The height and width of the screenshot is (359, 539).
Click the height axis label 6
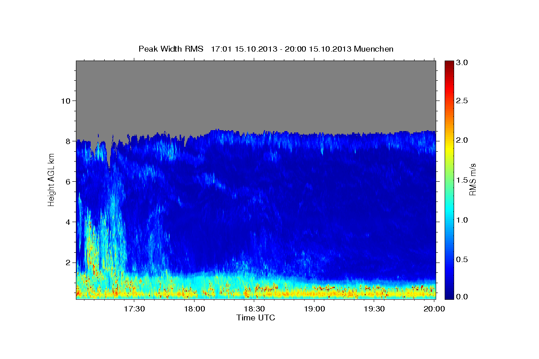click(x=68, y=181)
